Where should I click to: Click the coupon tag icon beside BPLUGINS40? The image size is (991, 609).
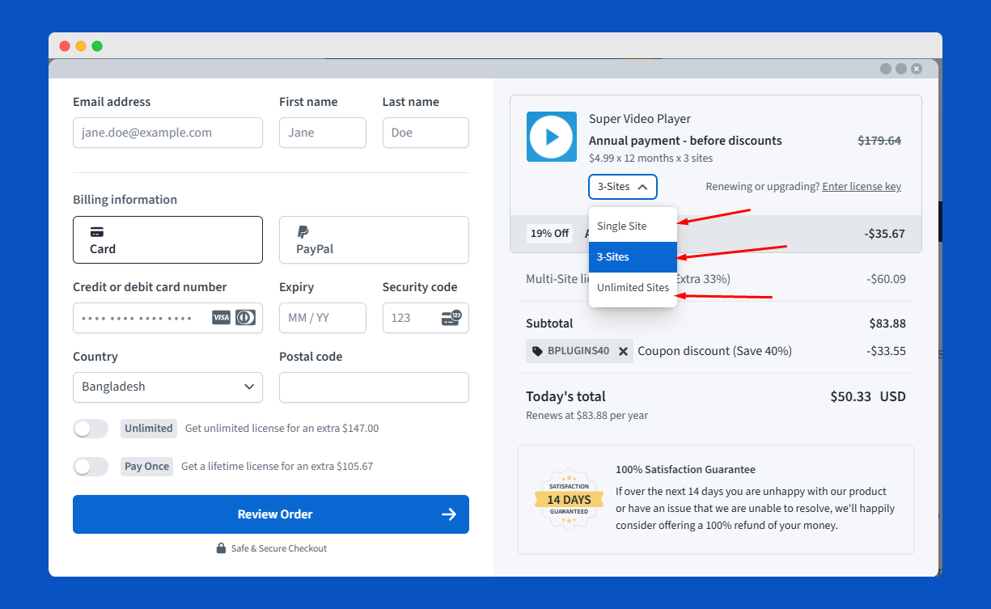click(540, 351)
